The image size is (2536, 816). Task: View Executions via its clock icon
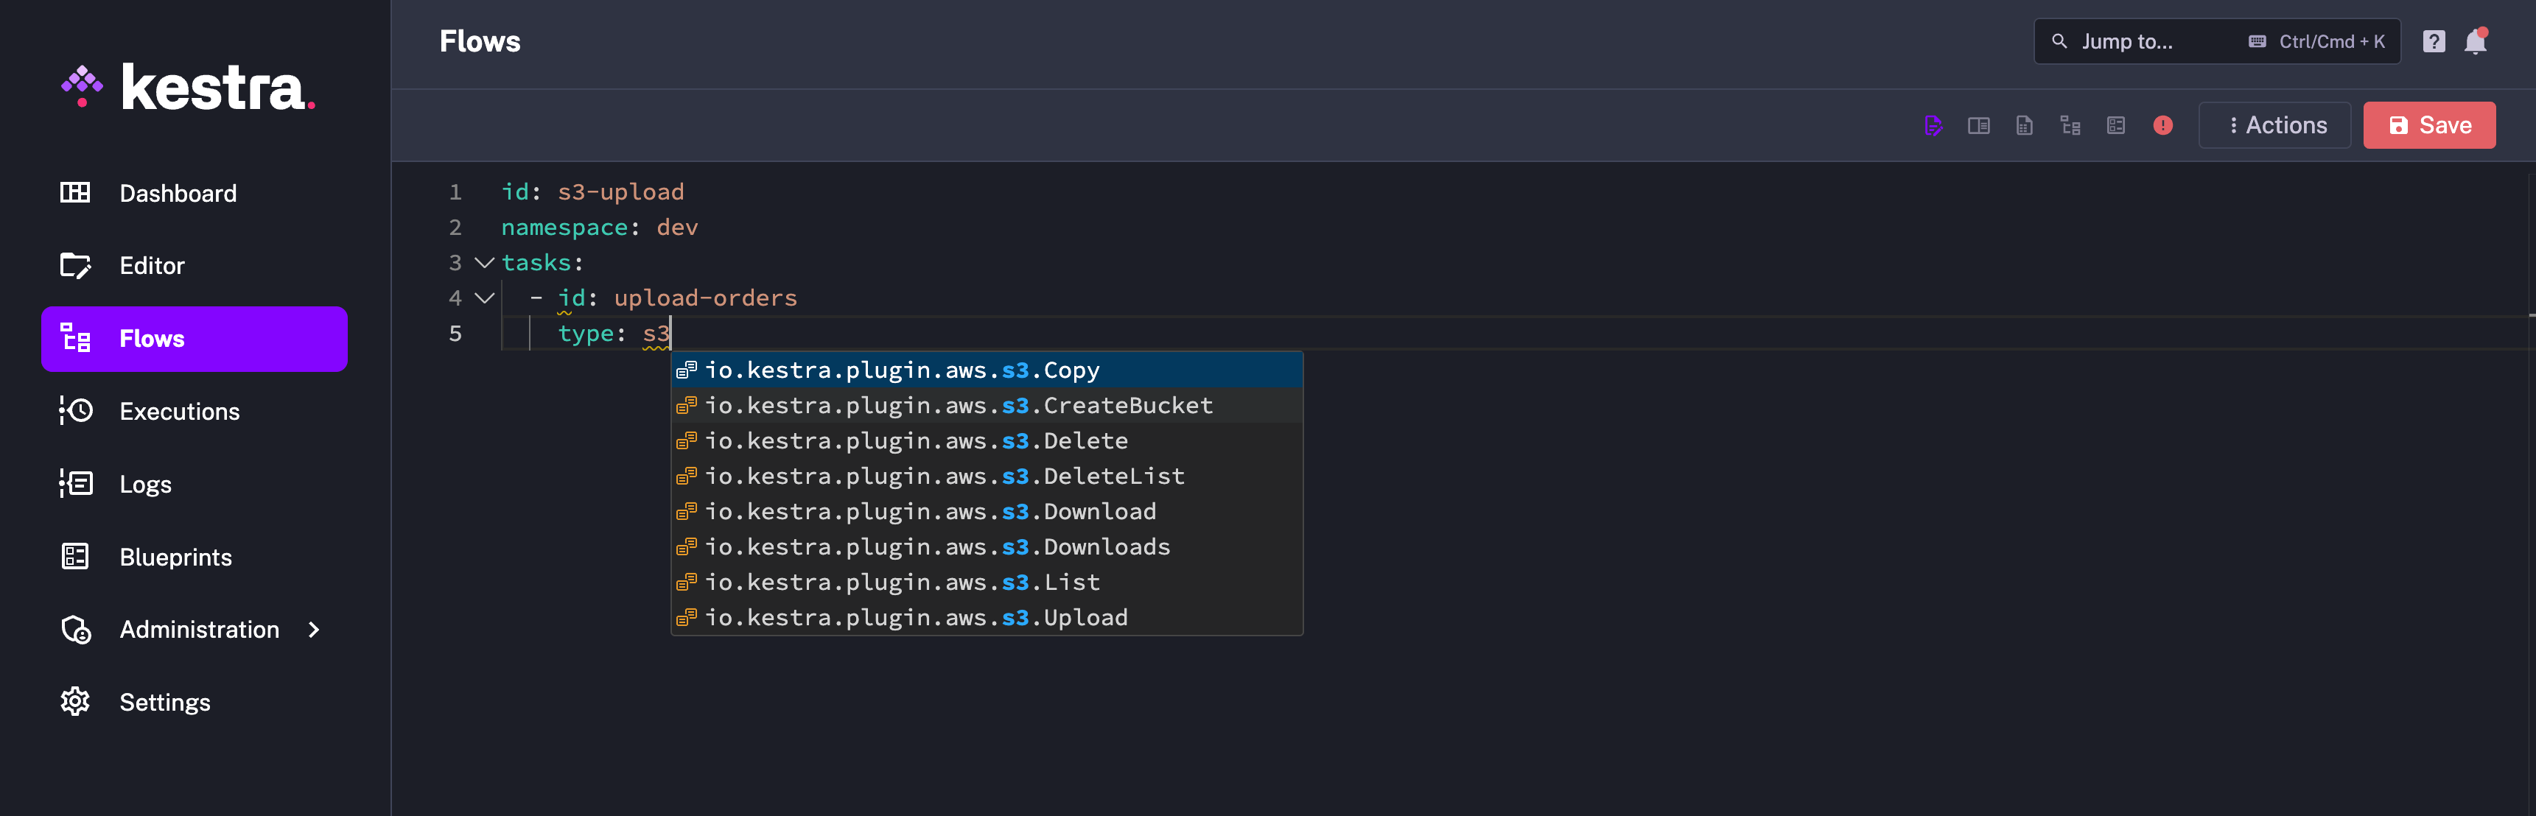76,412
